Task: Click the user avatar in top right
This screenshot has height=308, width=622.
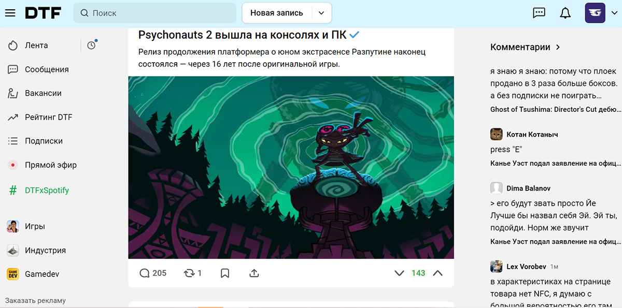Action: point(595,13)
